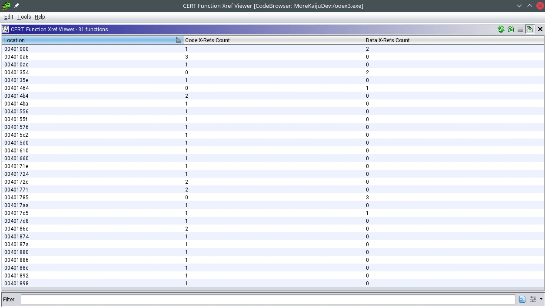Sort by Code X-Refs Count column
Screen dimensions: 545x307
pos(273,40)
